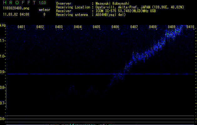197x125 pixels.
Task: Click the 0403 time label
Action: point(59,27)
